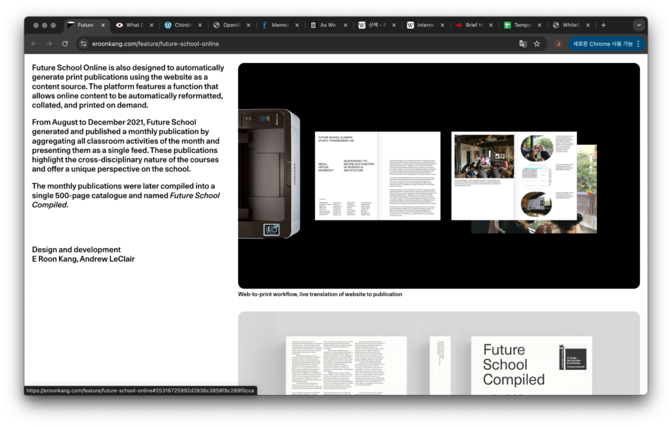The height and width of the screenshot is (427, 672).
Task: Open a new tab with plus icon
Action: coord(603,25)
